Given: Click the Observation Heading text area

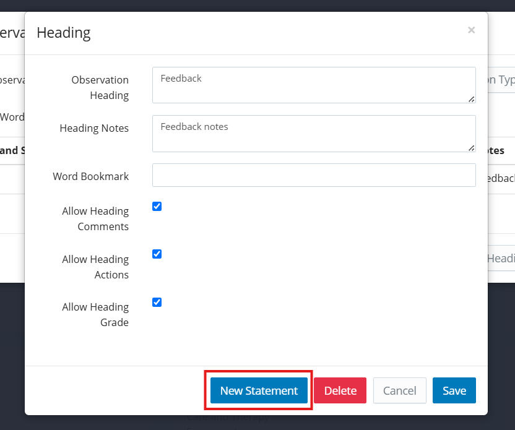Looking at the screenshot, I should click(x=313, y=85).
